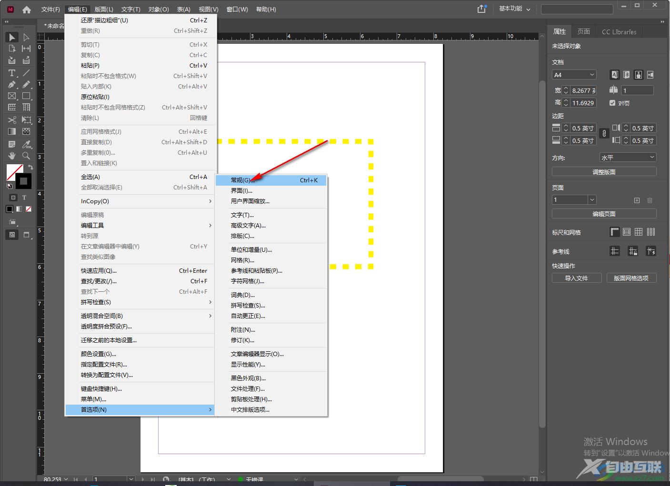Choose the Note tool
Viewport: 670px width, 486px height.
pos(12,144)
